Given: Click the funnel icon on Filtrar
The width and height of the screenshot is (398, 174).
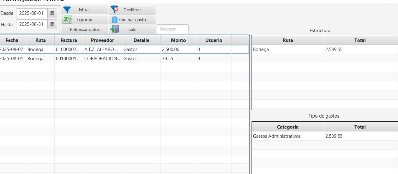Looking at the screenshot, I should pyautogui.click(x=67, y=10).
